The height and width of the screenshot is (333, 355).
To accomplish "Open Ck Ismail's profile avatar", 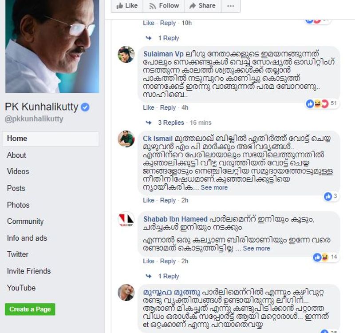I will tap(126, 139).
